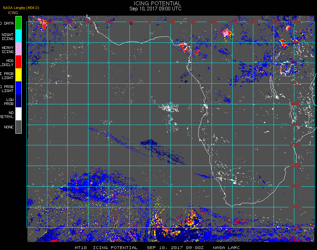Viewport: 317px width, 250px height.
Task: Click the dark navy LOW PROB legend swatch
Action: coord(18,101)
